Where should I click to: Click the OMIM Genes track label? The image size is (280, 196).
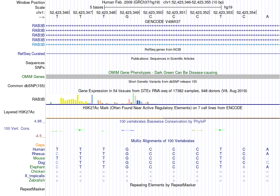(33, 77)
